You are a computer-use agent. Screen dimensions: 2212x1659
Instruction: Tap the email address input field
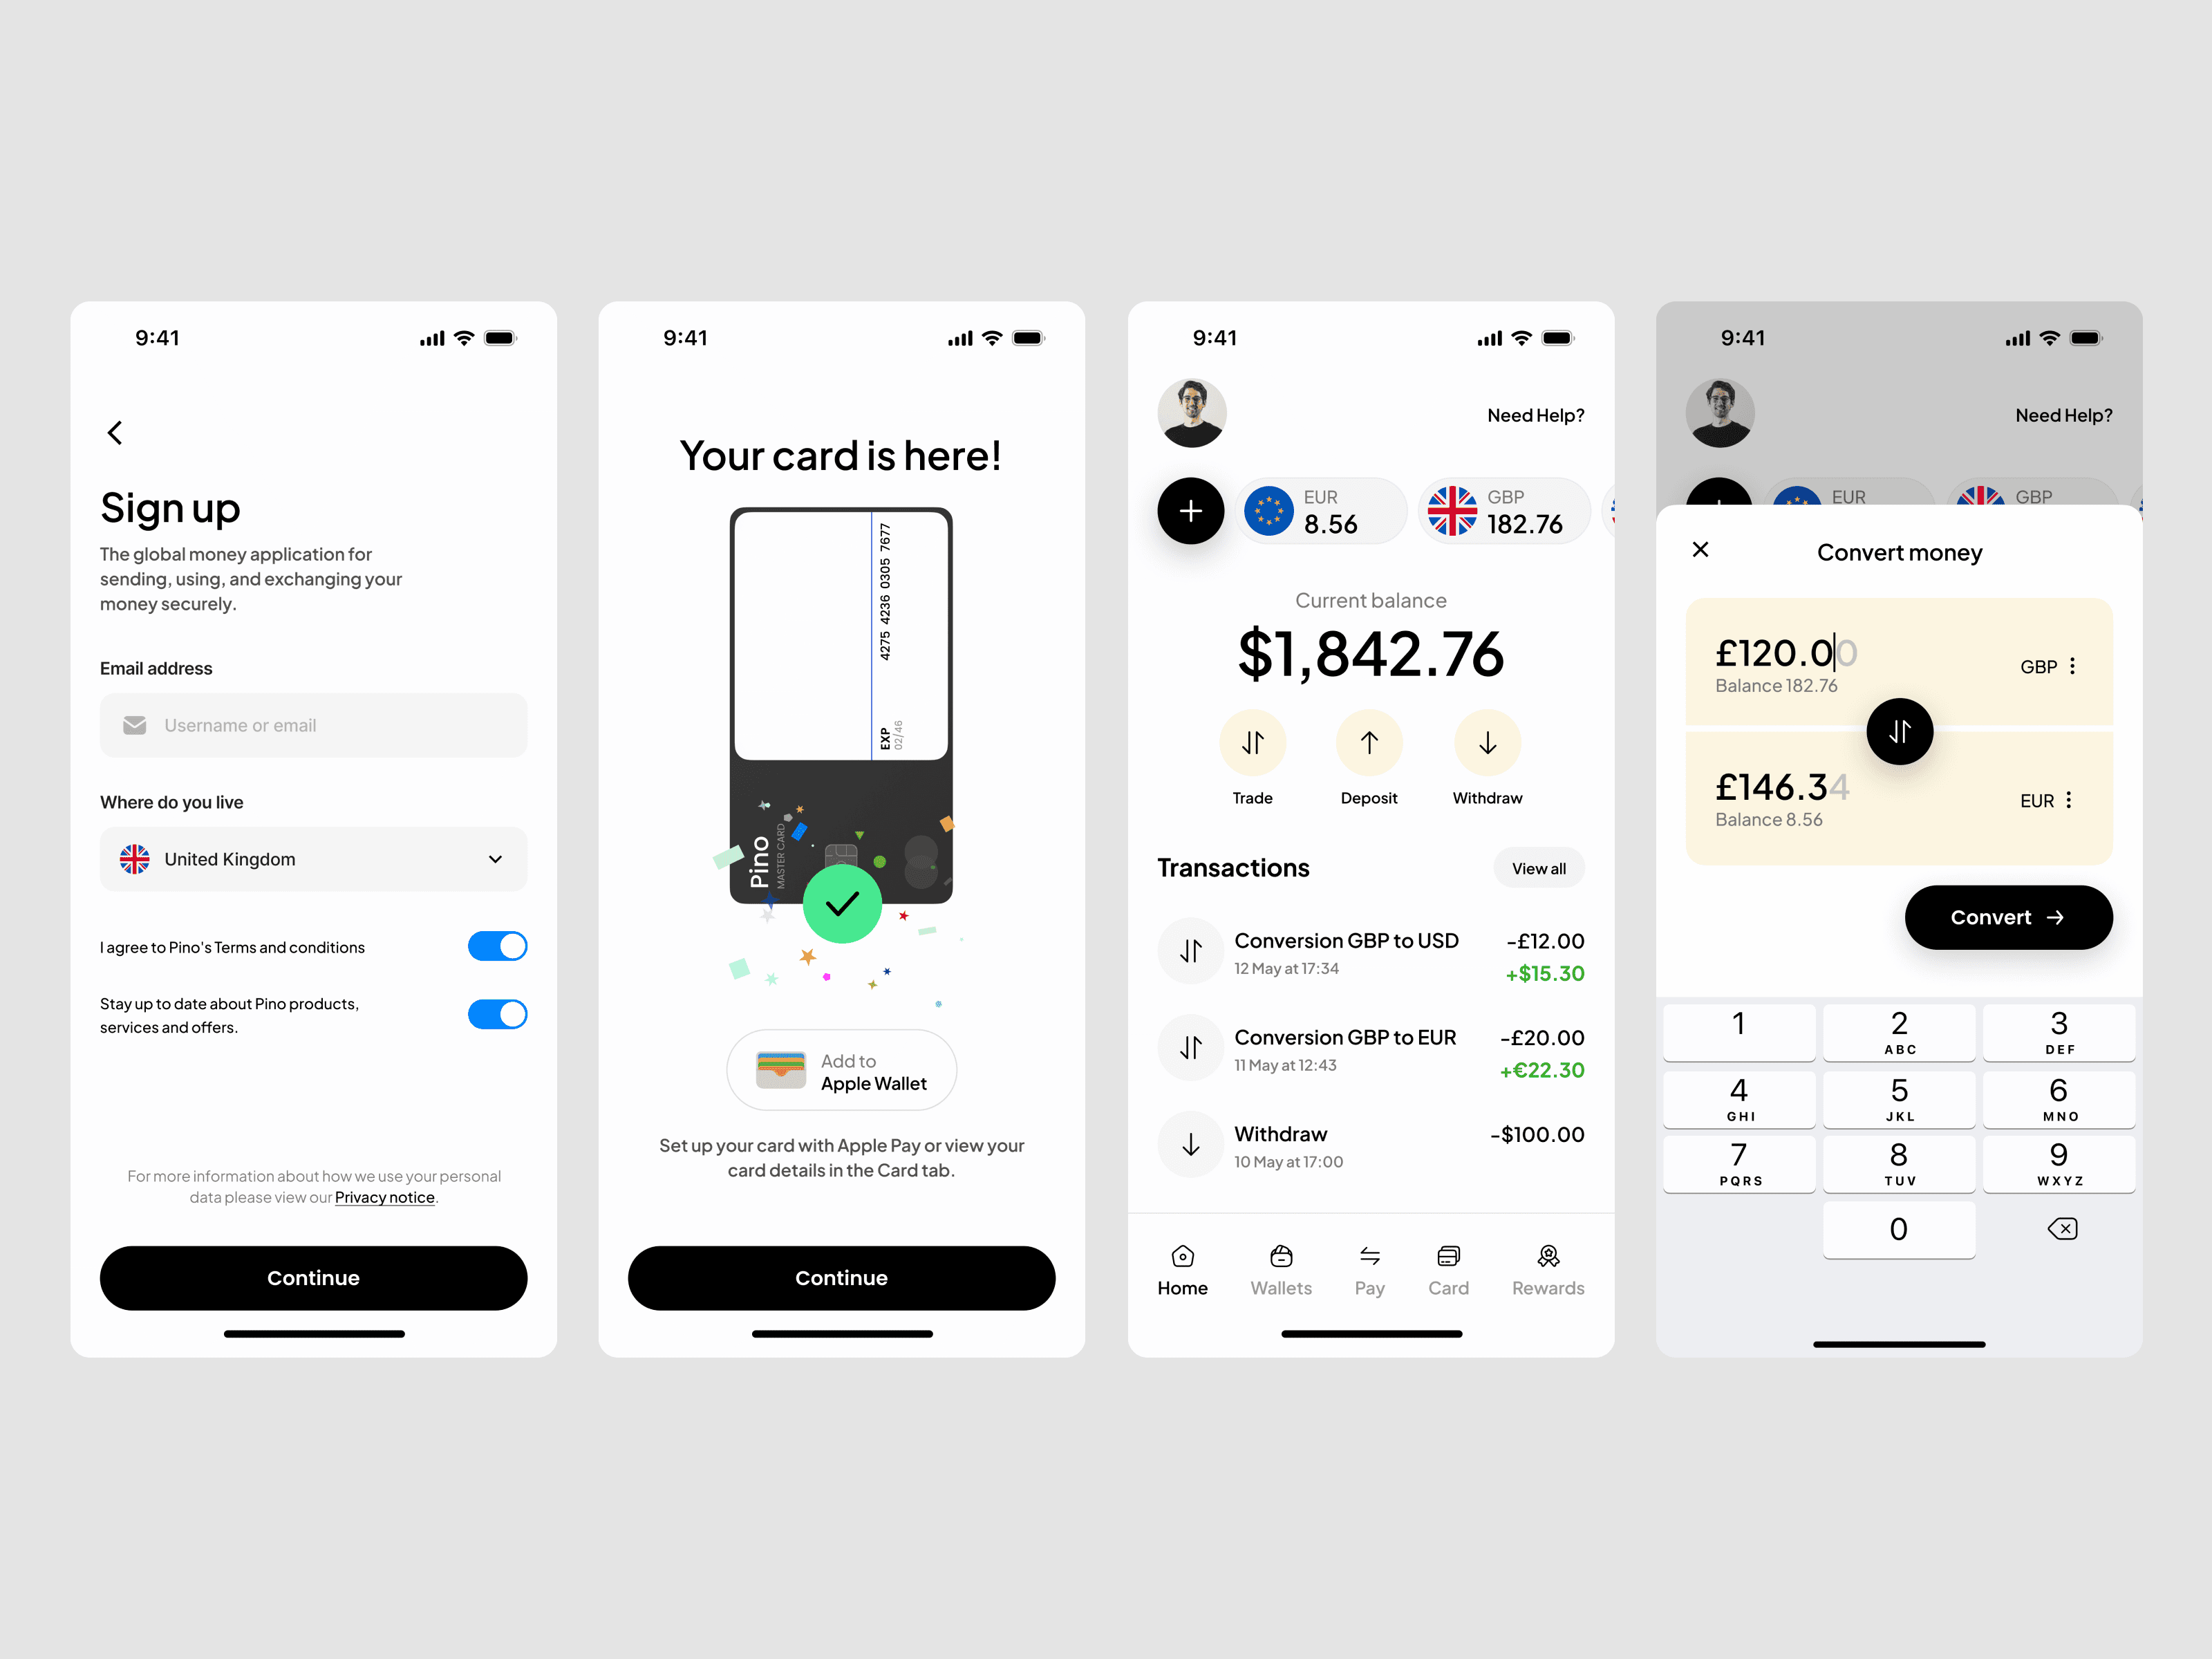pyautogui.click(x=315, y=725)
